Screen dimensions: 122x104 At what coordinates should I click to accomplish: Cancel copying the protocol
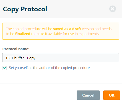88,95
